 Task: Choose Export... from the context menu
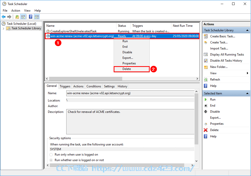(132, 58)
